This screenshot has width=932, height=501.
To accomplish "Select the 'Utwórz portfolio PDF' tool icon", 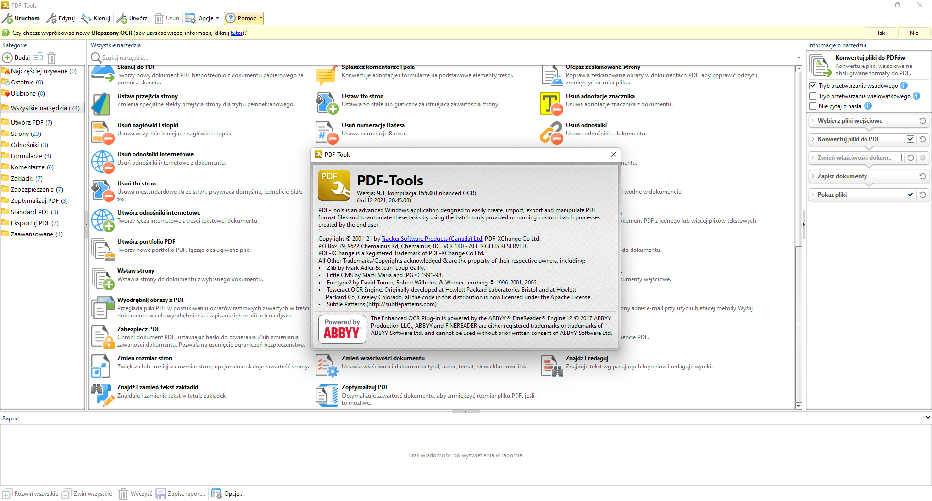I will [102, 249].
